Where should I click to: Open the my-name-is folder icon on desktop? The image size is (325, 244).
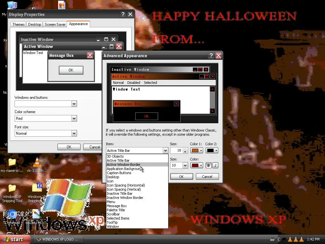tap(12, 162)
